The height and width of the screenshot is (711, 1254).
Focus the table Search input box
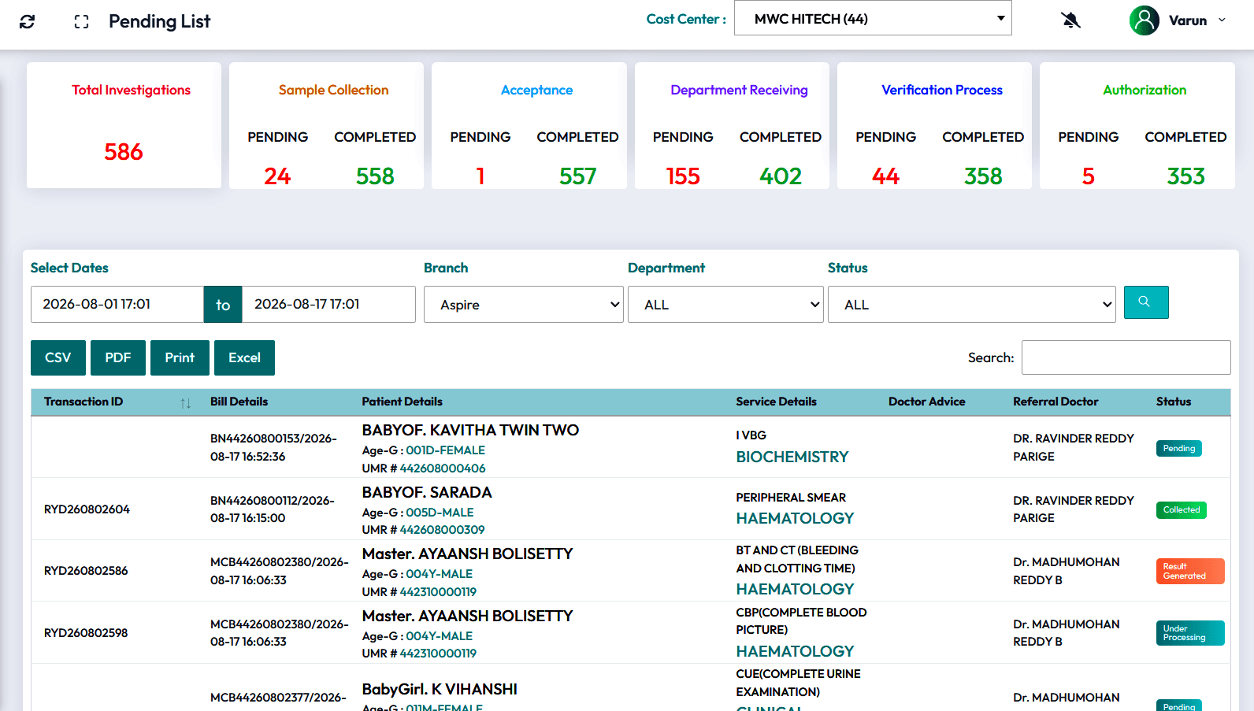point(1126,357)
